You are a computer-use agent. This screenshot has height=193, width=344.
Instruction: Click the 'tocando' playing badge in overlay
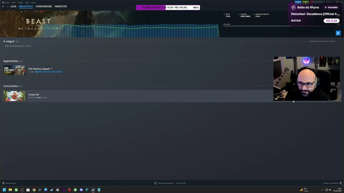point(331,8)
